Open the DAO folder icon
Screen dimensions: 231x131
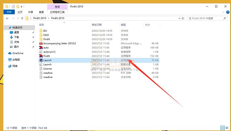[x=41, y=35]
